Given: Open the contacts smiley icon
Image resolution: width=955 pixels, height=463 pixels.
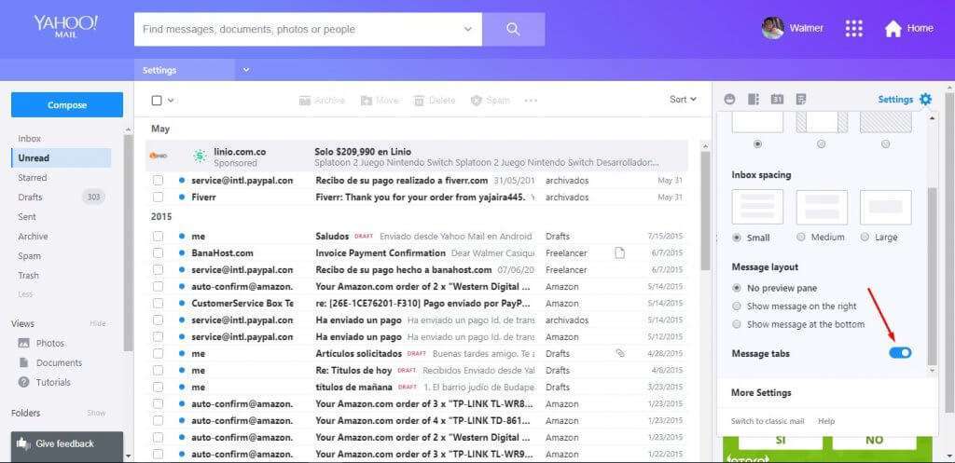Looking at the screenshot, I should (x=729, y=99).
